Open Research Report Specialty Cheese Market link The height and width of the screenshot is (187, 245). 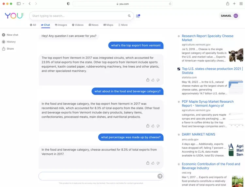coord(207,38)
